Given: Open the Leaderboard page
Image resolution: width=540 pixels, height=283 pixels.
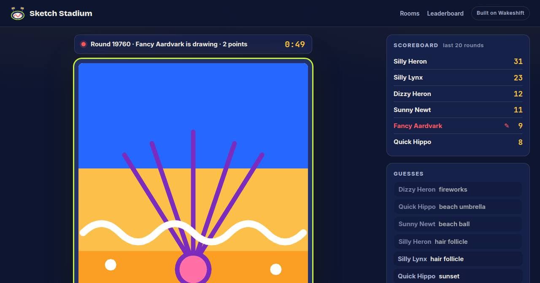Looking at the screenshot, I should [x=445, y=13].
